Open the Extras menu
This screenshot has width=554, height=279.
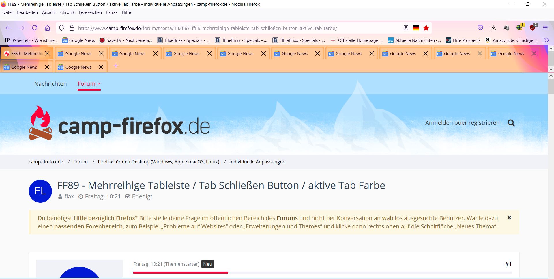(112, 12)
